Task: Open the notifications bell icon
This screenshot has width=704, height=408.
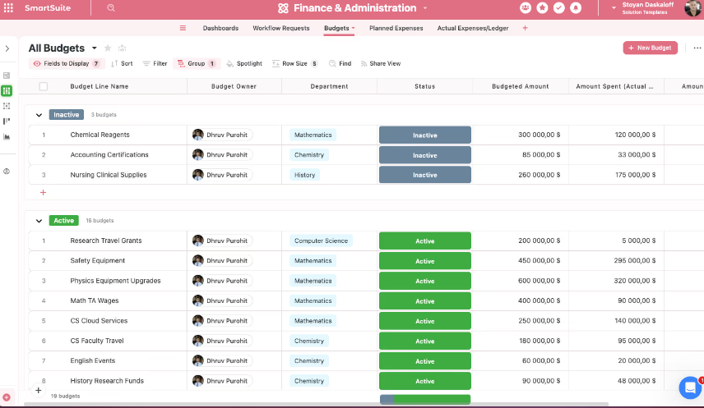Action: click(x=576, y=8)
